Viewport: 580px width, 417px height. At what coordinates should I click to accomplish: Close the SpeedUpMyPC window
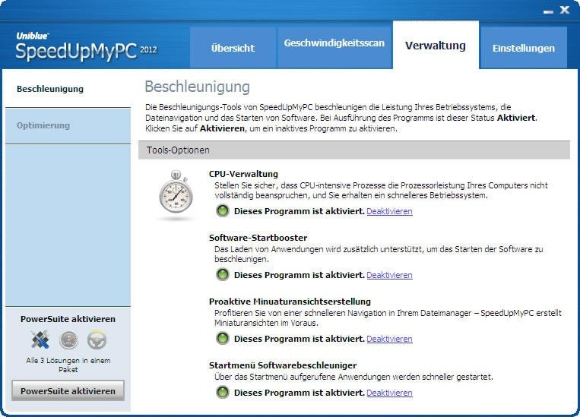tap(565, 10)
